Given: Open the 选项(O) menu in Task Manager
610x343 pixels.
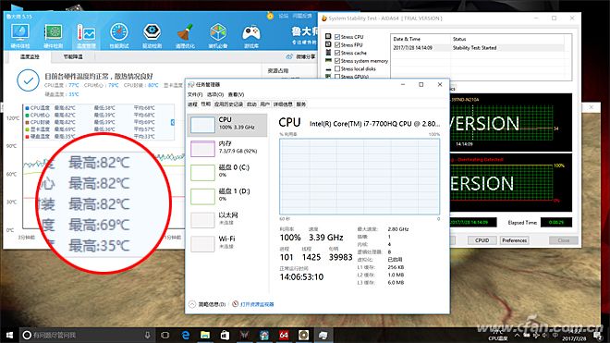Looking at the screenshot, I should click(x=215, y=94).
